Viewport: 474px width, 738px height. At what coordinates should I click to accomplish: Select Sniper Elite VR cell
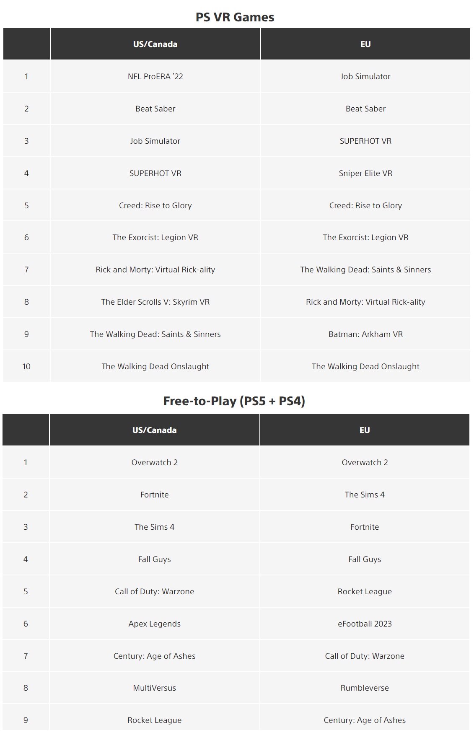pos(365,173)
